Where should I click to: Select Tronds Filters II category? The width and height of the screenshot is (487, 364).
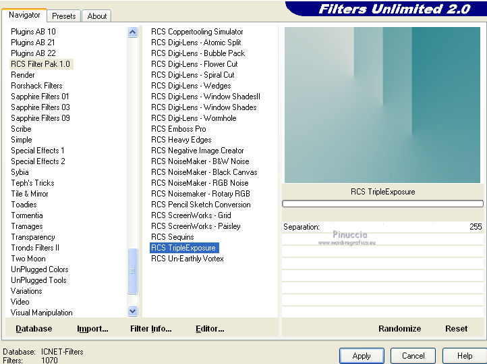coord(35,248)
